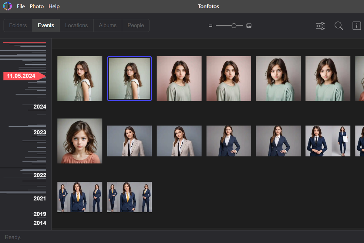
Task: Keep the Events view active by clicking it
Action: [45, 26]
